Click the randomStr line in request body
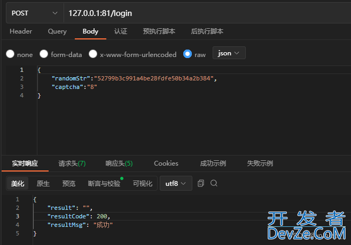 (134, 78)
